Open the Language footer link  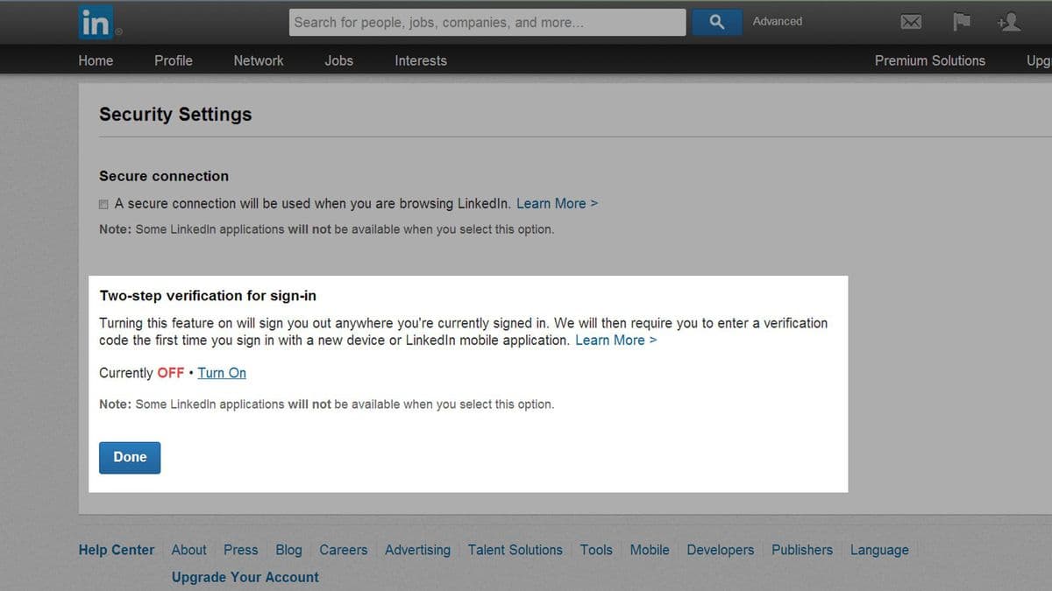(x=879, y=550)
